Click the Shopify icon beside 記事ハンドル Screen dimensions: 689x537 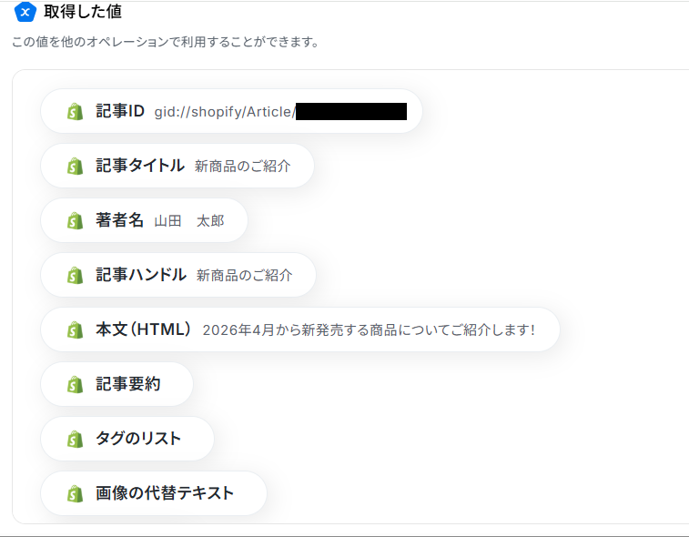(75, 276)
